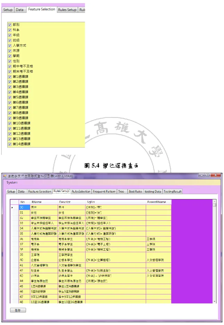This screenshot has height=325, width=224.
Task: Click the rules table scrollbar down arrow
Action: 215,302
